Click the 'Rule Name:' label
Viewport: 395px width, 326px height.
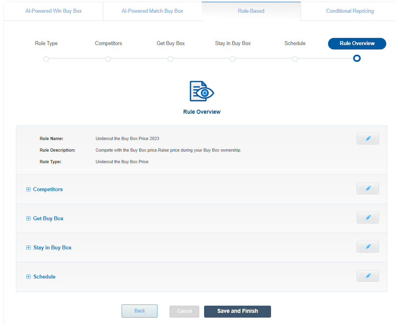click(51, 139)
